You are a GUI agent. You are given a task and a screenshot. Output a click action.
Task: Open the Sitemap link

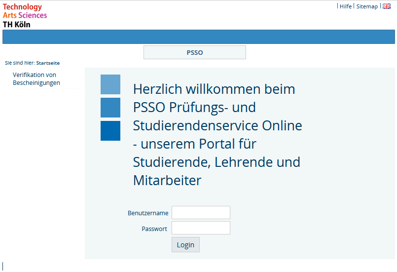[367, 6]
